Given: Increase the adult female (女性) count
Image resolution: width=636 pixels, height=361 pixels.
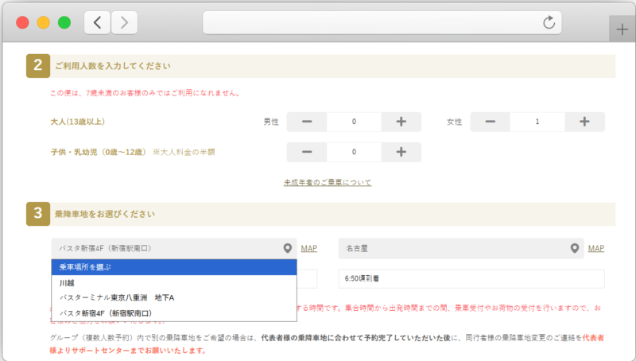Looking at the screenshot, I should tap(584, 122).
